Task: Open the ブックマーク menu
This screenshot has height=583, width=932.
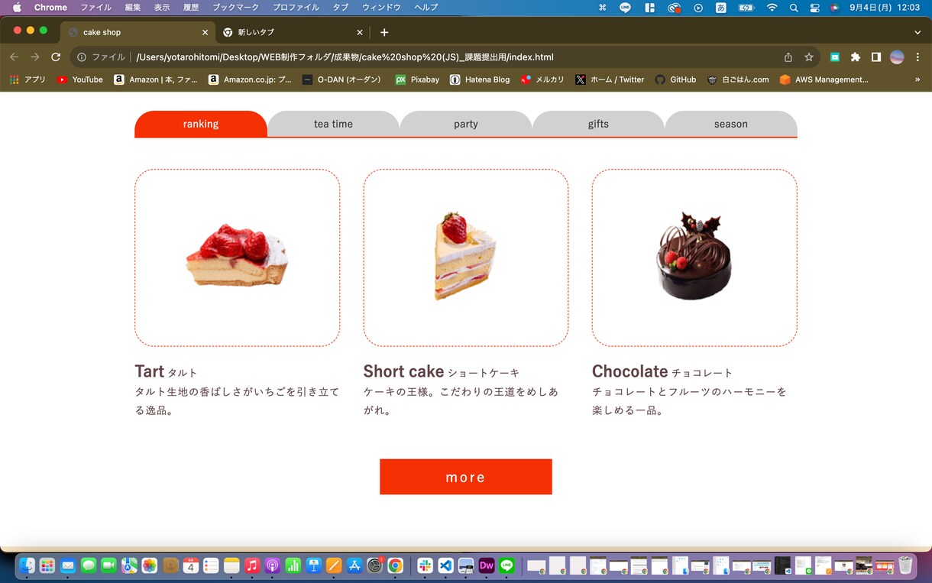Action: coord(236,8)
